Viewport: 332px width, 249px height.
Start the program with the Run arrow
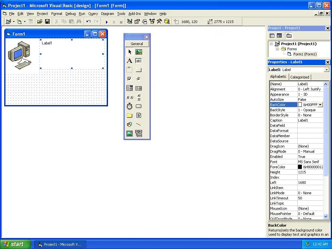click(107, 22)
